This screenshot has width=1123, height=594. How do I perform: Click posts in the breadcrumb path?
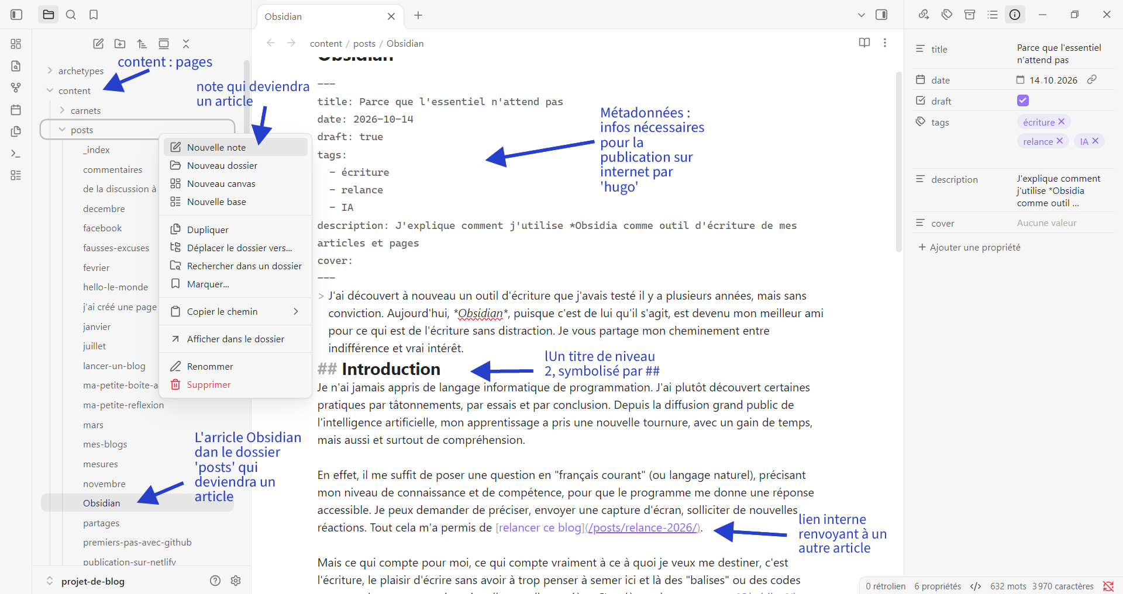[364, 43]
